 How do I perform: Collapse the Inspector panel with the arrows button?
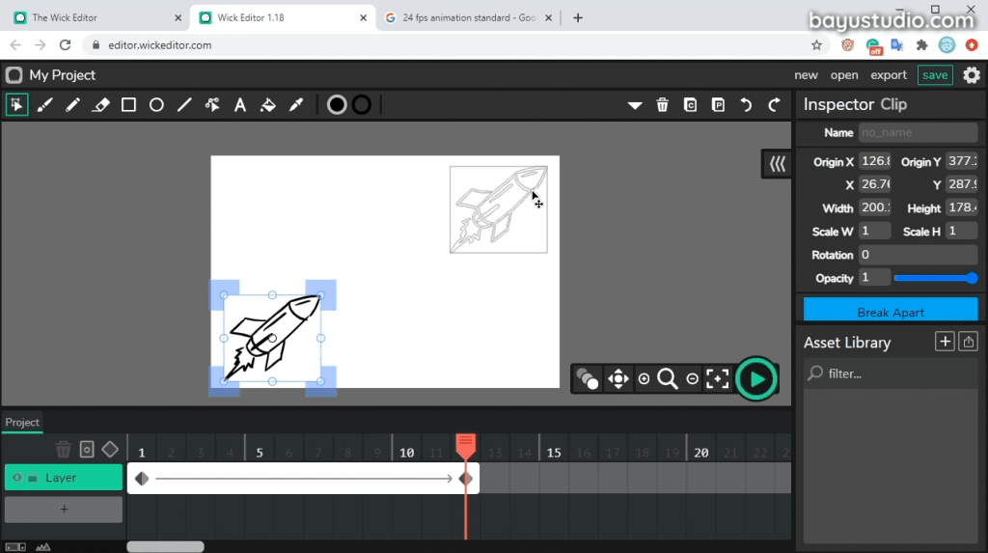(x=777, y=165)
